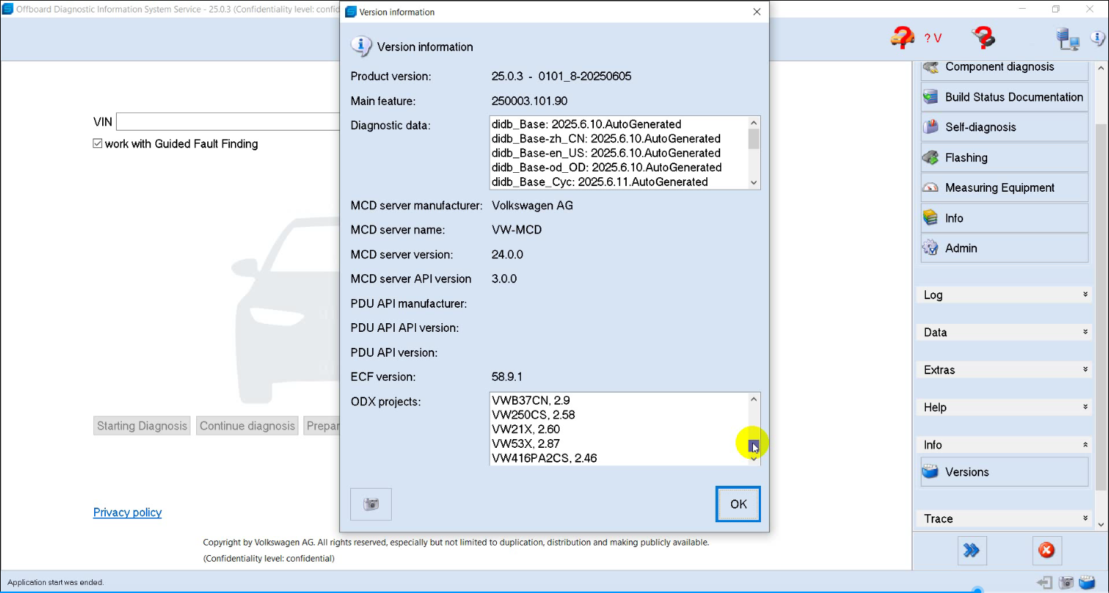Screen dimensions: 1109x593
Task: Expand the Data section
Action: pyautogui.click(x=1003, y=332)
